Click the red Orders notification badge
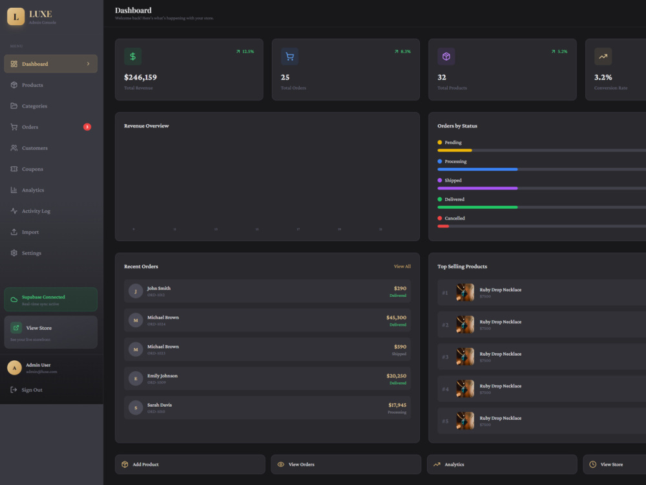 (x=87, y=127)
